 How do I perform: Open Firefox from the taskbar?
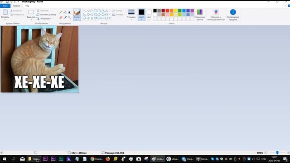108,159
